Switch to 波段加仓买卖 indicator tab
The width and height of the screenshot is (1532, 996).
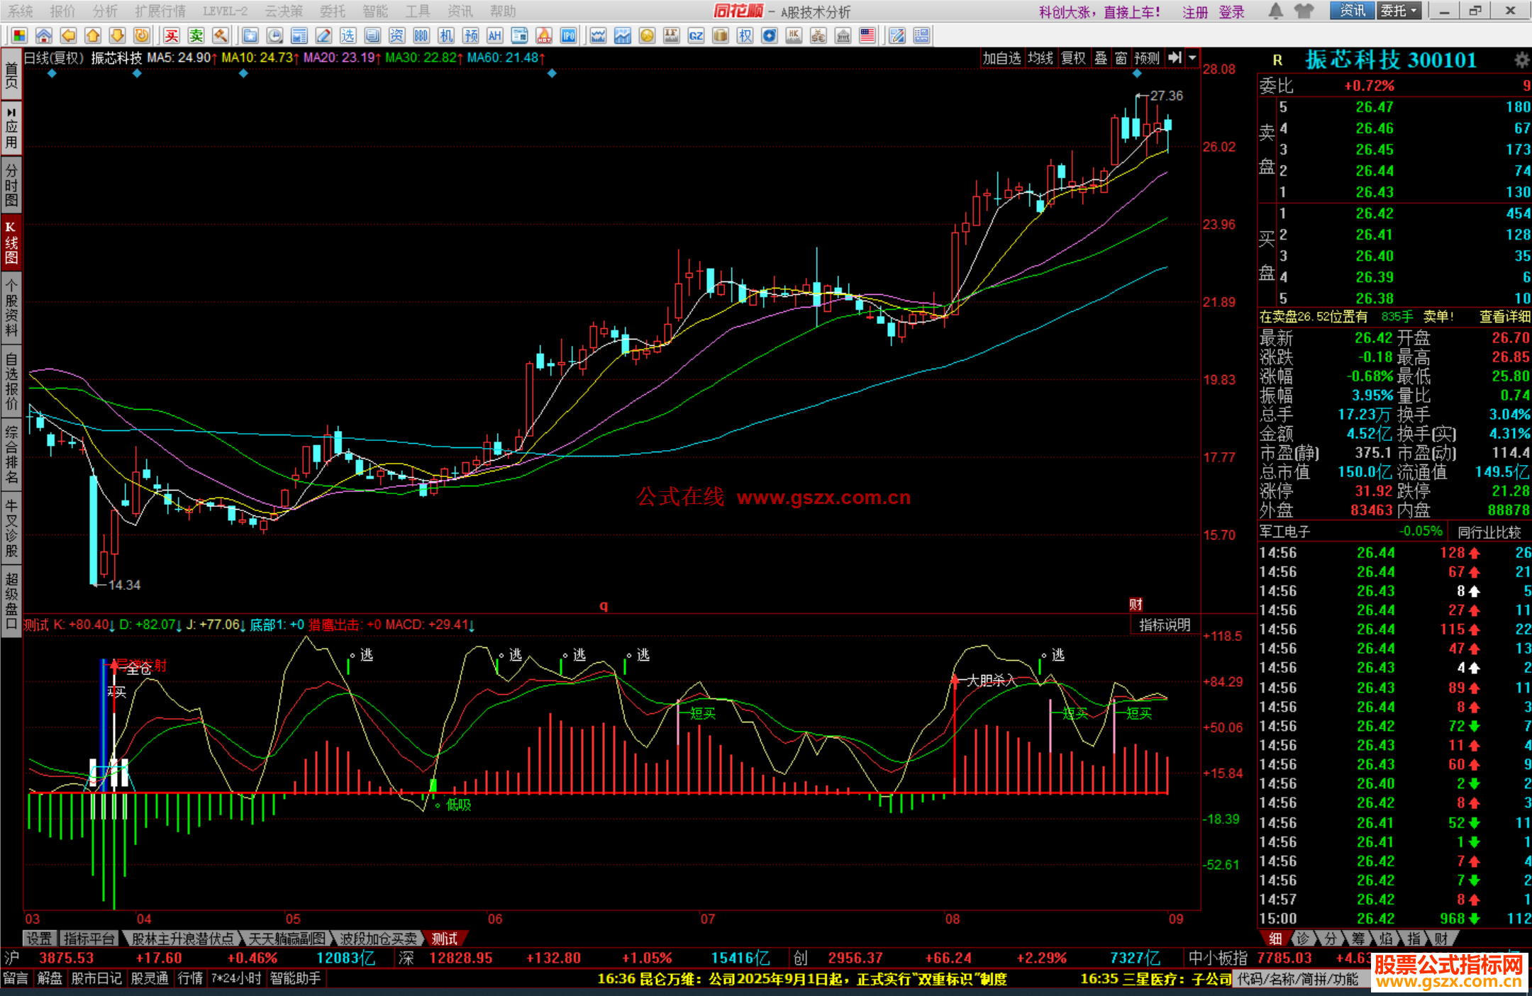click(x=378, y=939)
